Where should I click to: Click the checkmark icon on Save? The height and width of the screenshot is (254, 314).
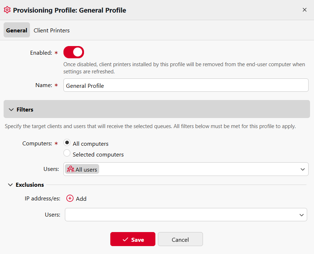[x=125, y=240]
